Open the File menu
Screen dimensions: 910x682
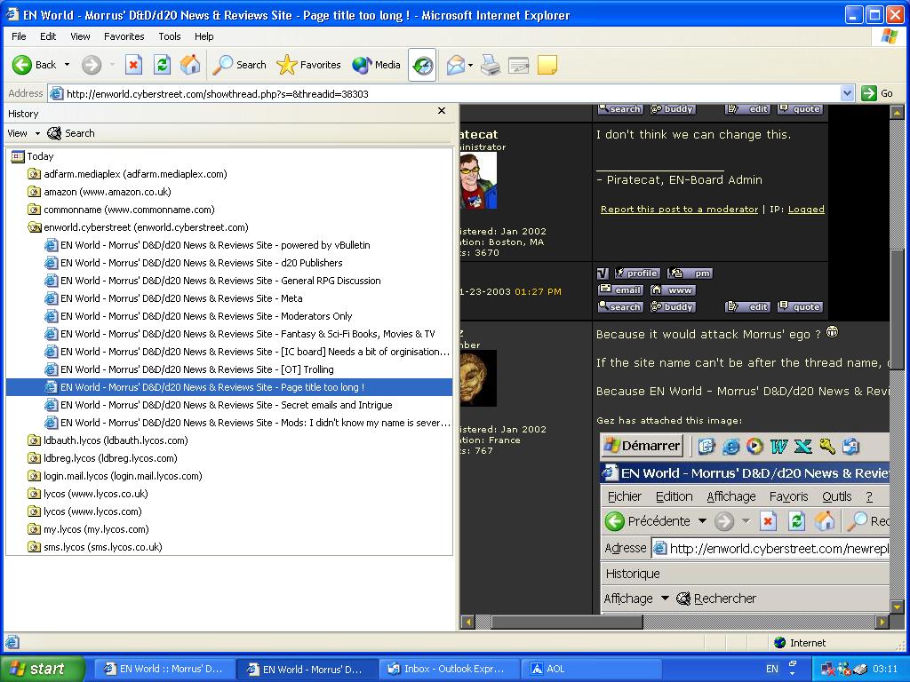point(19,36)
